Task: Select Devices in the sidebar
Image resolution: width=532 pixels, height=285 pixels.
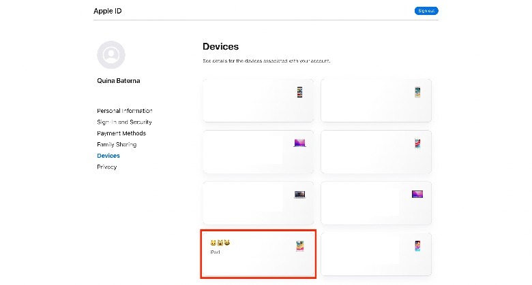Action: [x=108, y=156]
